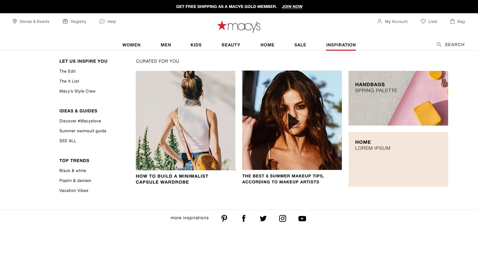Open the Vacation Vibes trend
The height and width of the screenshot is (265, 478).
[x=74, y=190]
